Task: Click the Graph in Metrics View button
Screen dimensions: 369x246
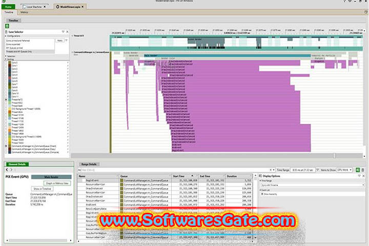Action: [57, 183]
